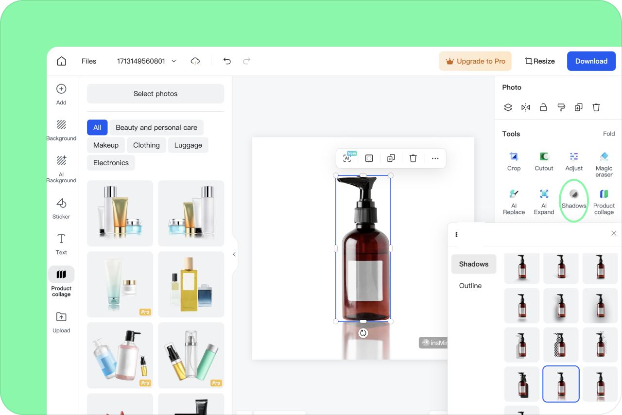Filter by Clothing category
Screen dimensions: 622x415
point(146,145)
